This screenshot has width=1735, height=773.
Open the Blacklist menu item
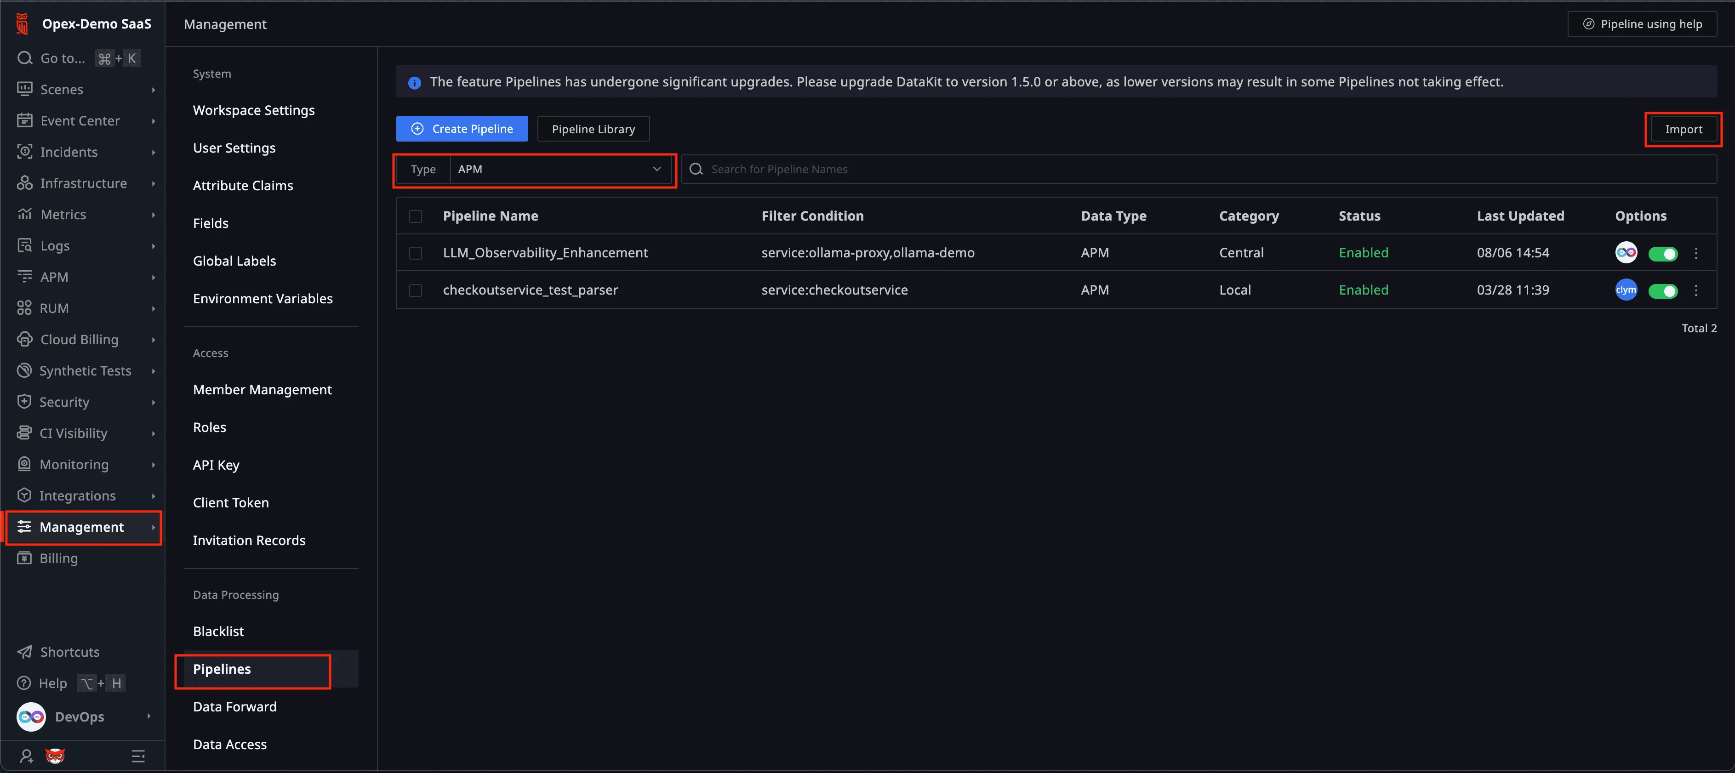pyautogui.click(x=218, y=631)
